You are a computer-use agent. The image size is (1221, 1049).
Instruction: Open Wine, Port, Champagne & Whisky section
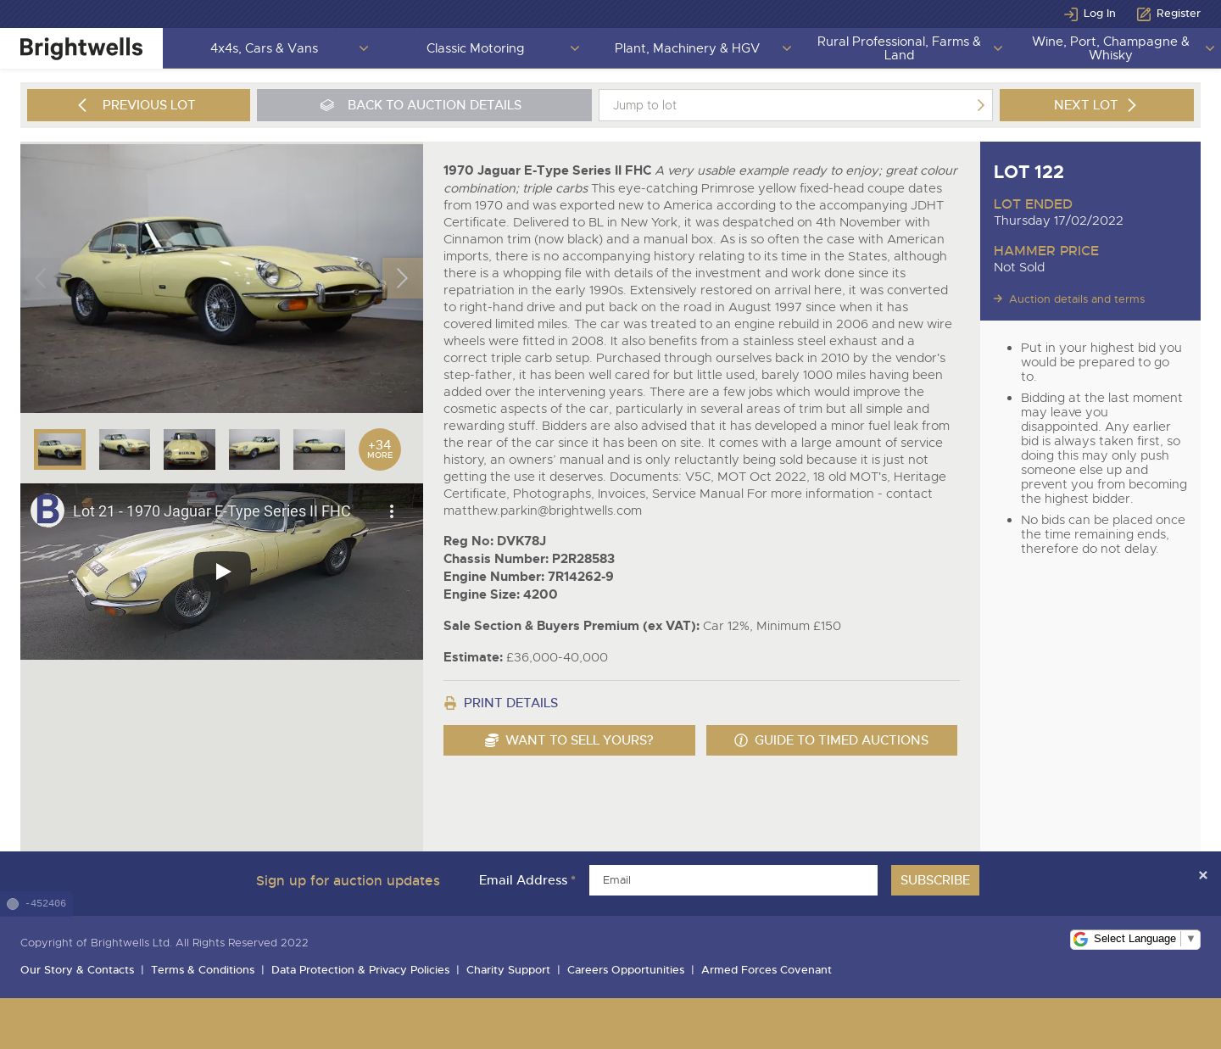tap(1110, 48)
